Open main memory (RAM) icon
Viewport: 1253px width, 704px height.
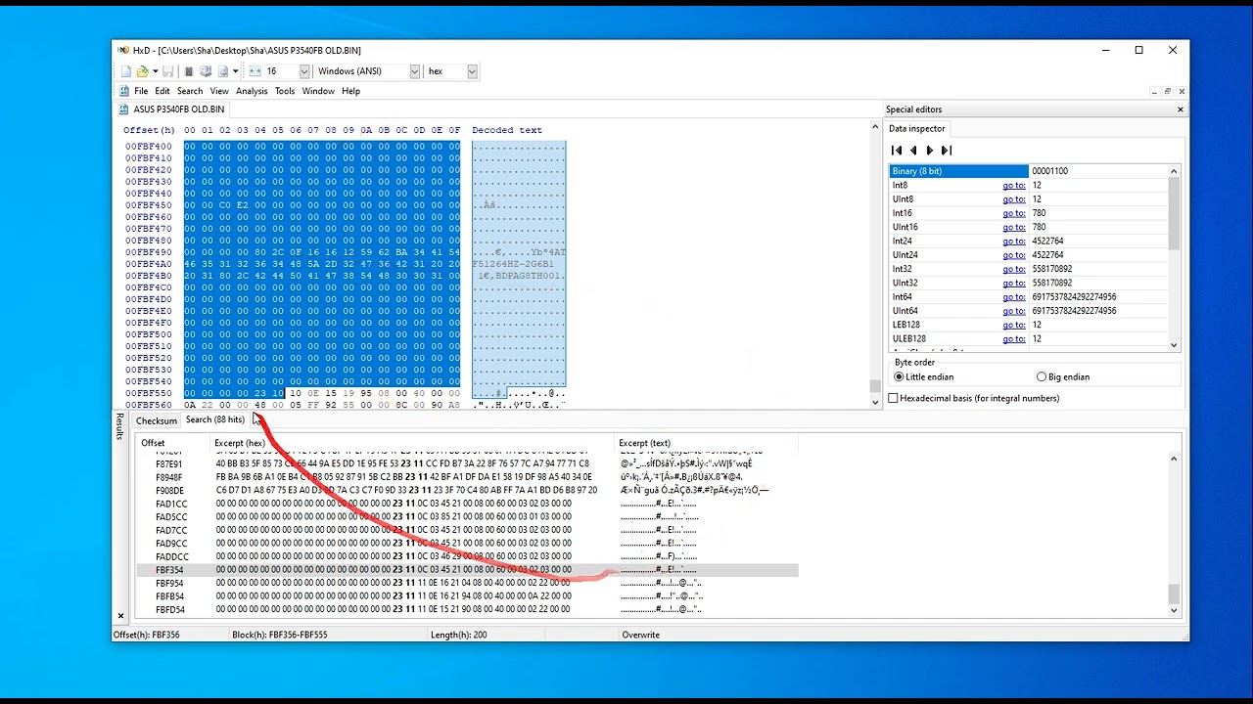pyautogui.click(x=189, y=71)
